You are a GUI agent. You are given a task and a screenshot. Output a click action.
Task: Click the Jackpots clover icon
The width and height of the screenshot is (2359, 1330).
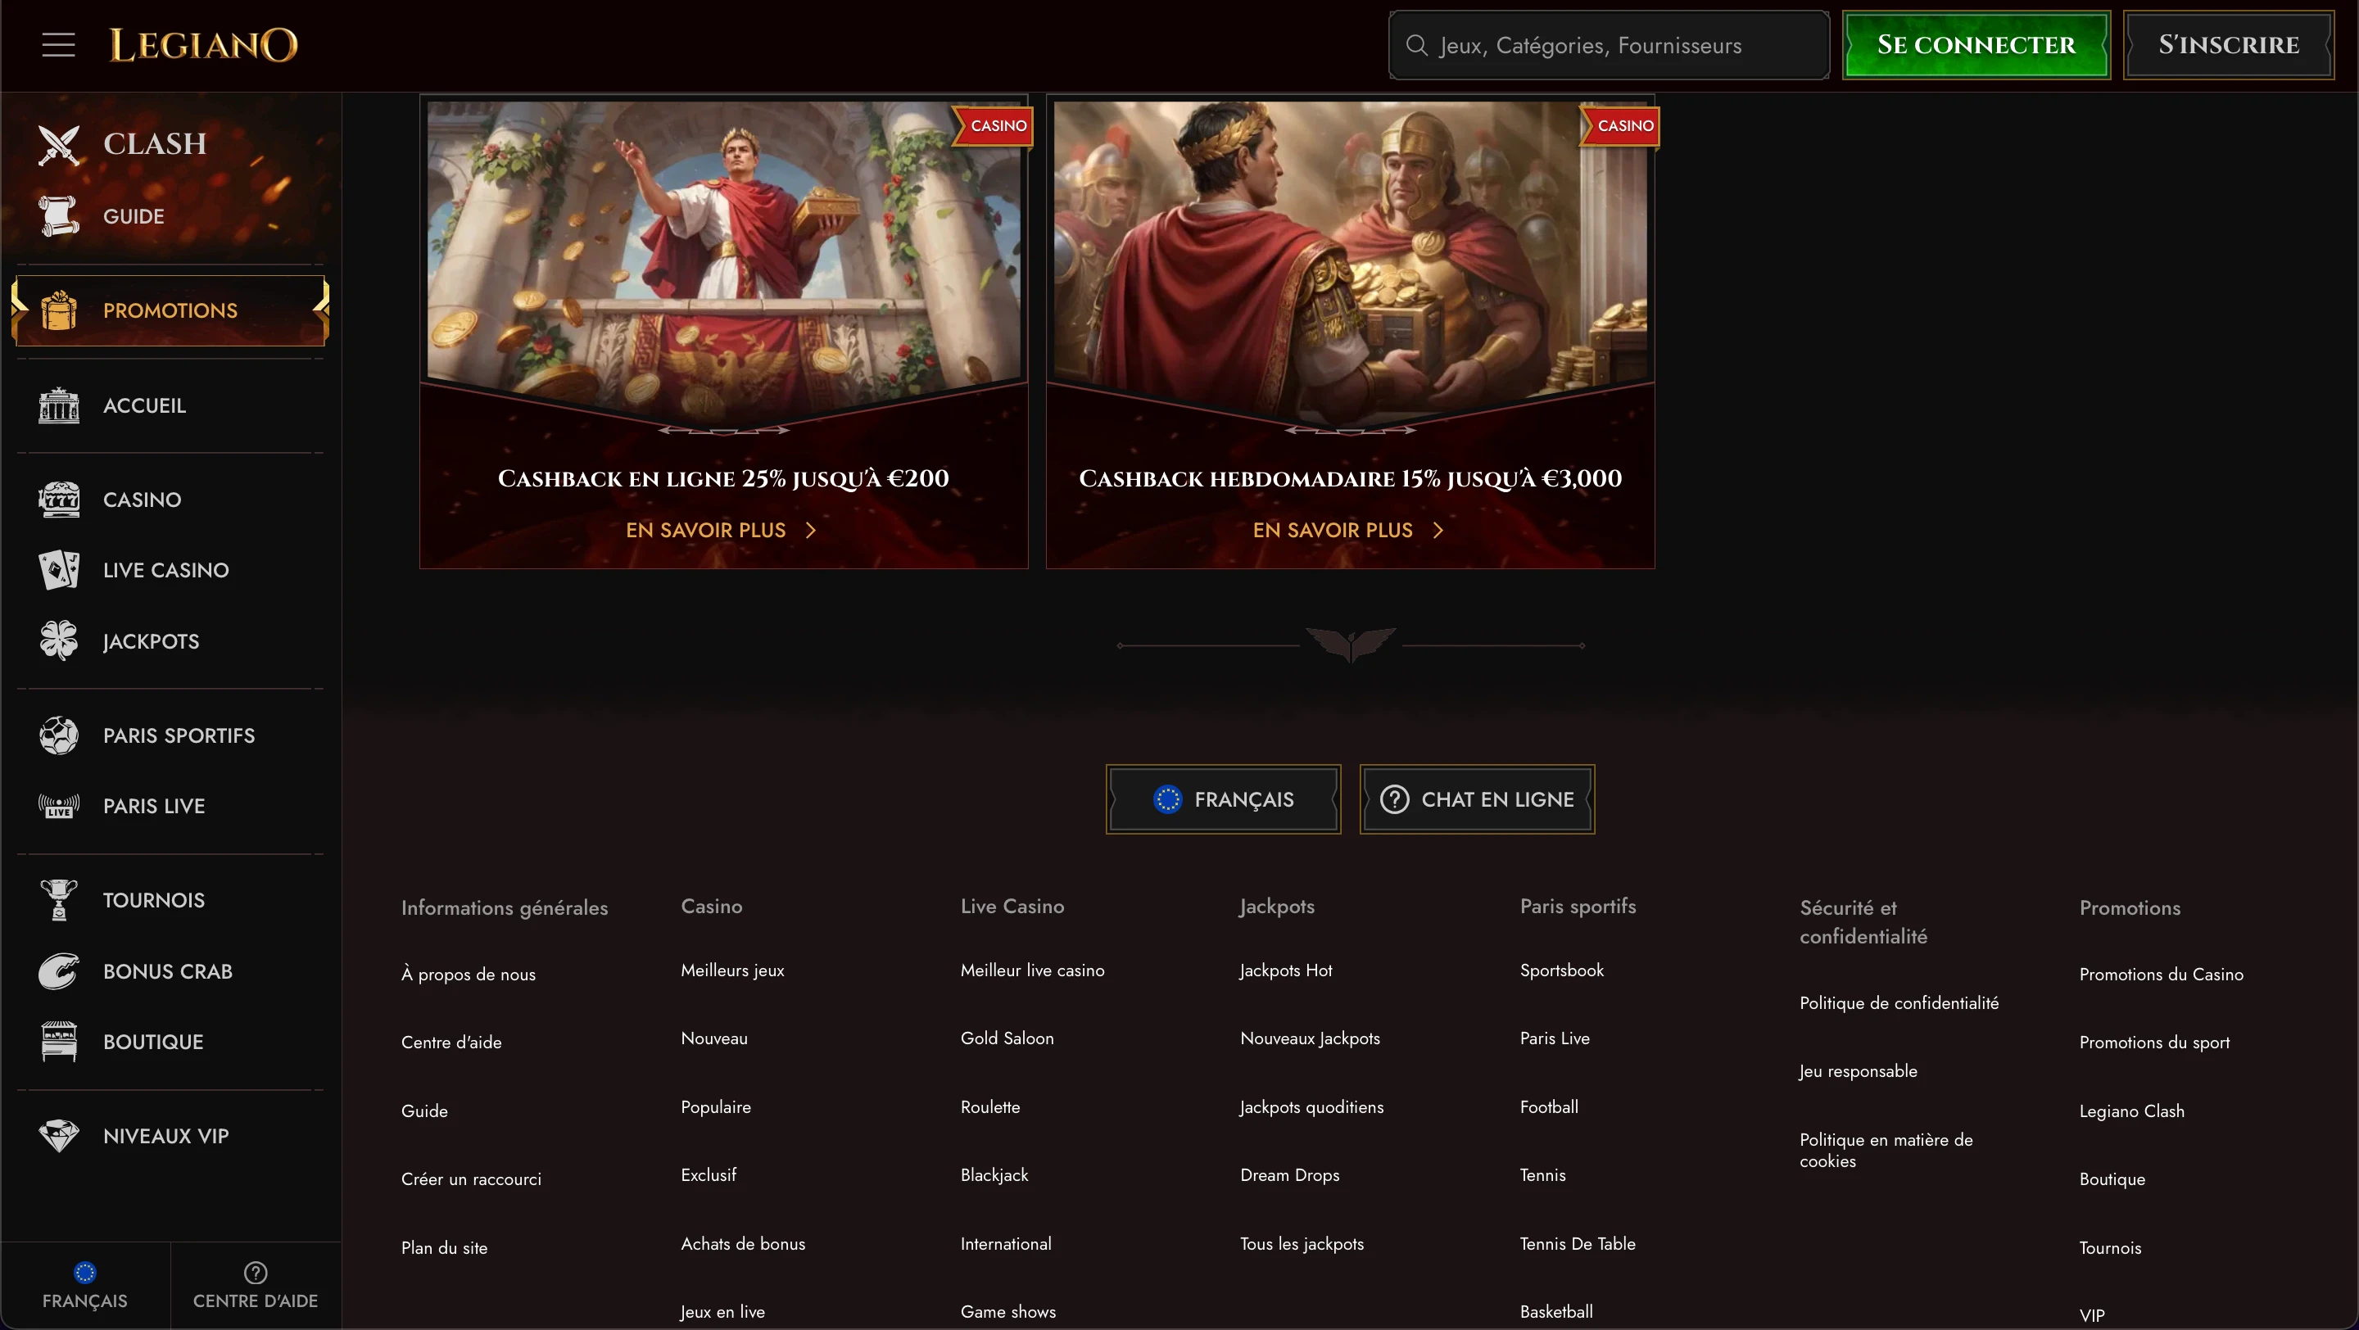click(x=60, y=640)
